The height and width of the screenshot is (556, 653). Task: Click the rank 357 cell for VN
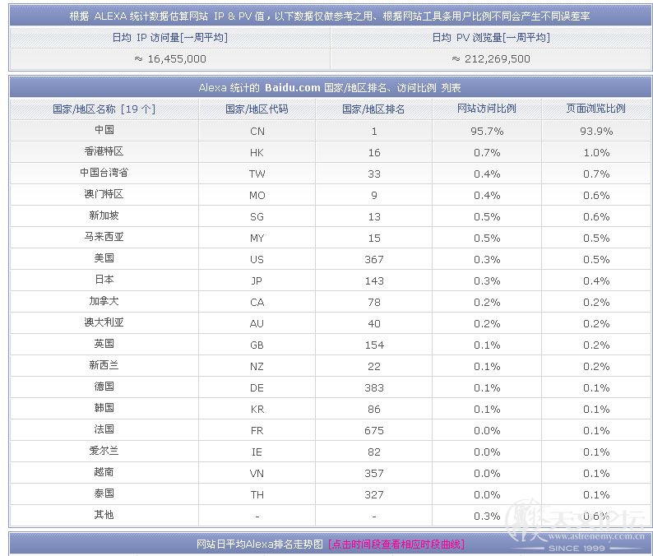coord(374,474)
